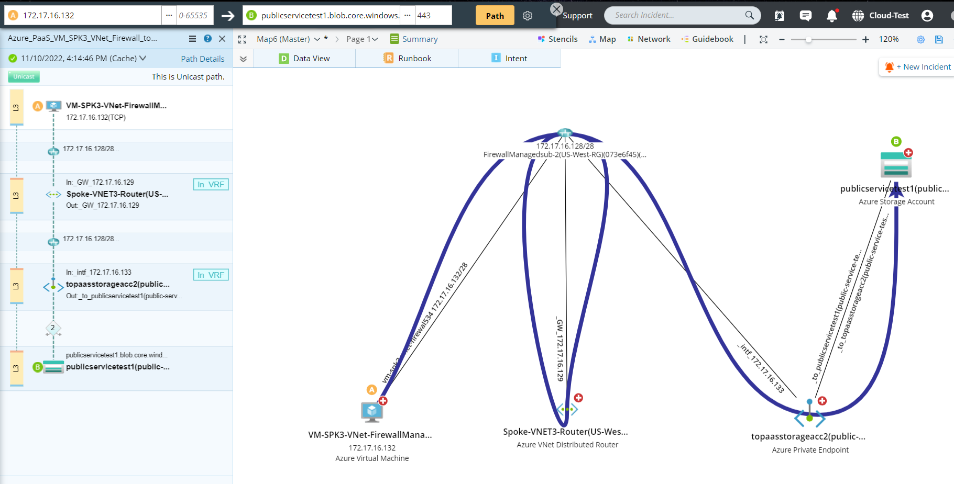Switch to the Data View tab
Screen dimensions: 954x484
(304, 59)
